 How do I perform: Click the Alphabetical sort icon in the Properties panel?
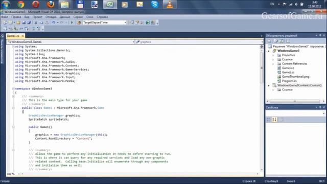[274, 120]
